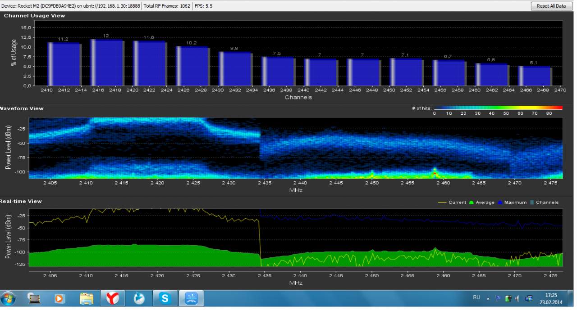The height and width of the screenshot is (324, 577).
Task: Click the blue bird taskbar icon
Action: [139, 298]
